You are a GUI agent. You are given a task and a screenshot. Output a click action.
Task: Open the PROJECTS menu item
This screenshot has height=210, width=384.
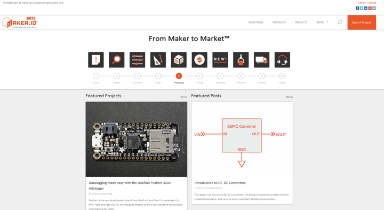301,22
